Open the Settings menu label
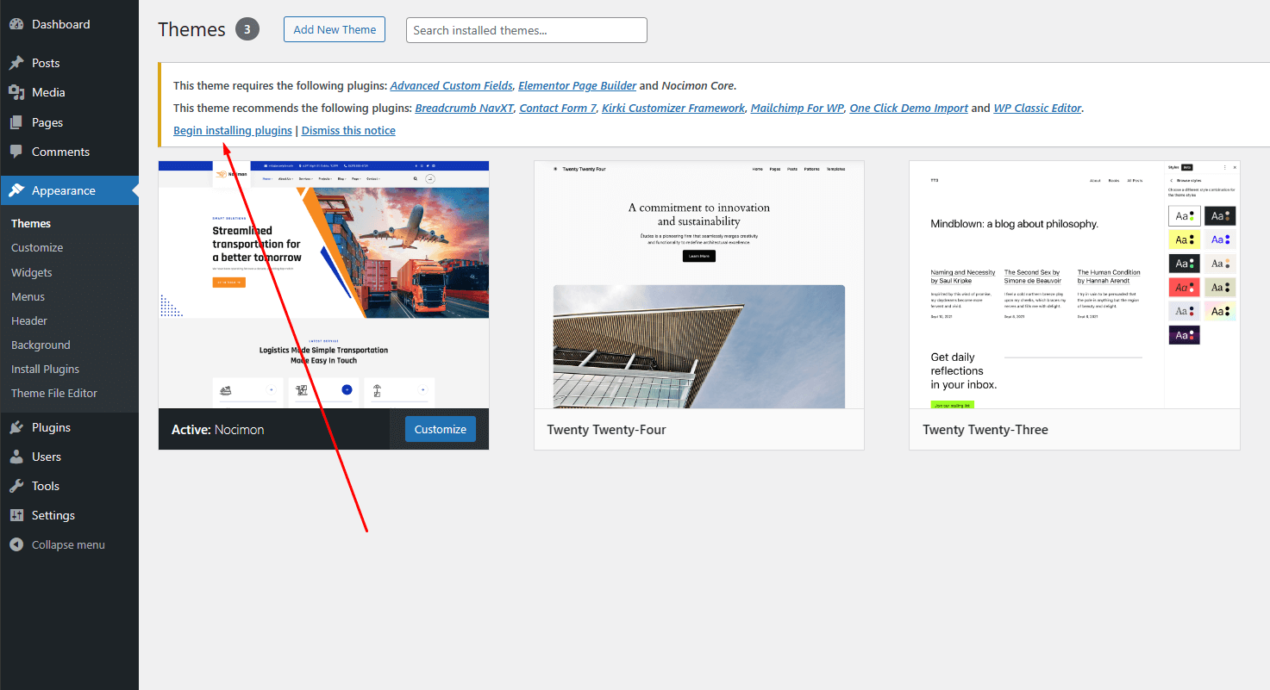Viewport: 1270px width, 690px height. (x=53, y=515)
